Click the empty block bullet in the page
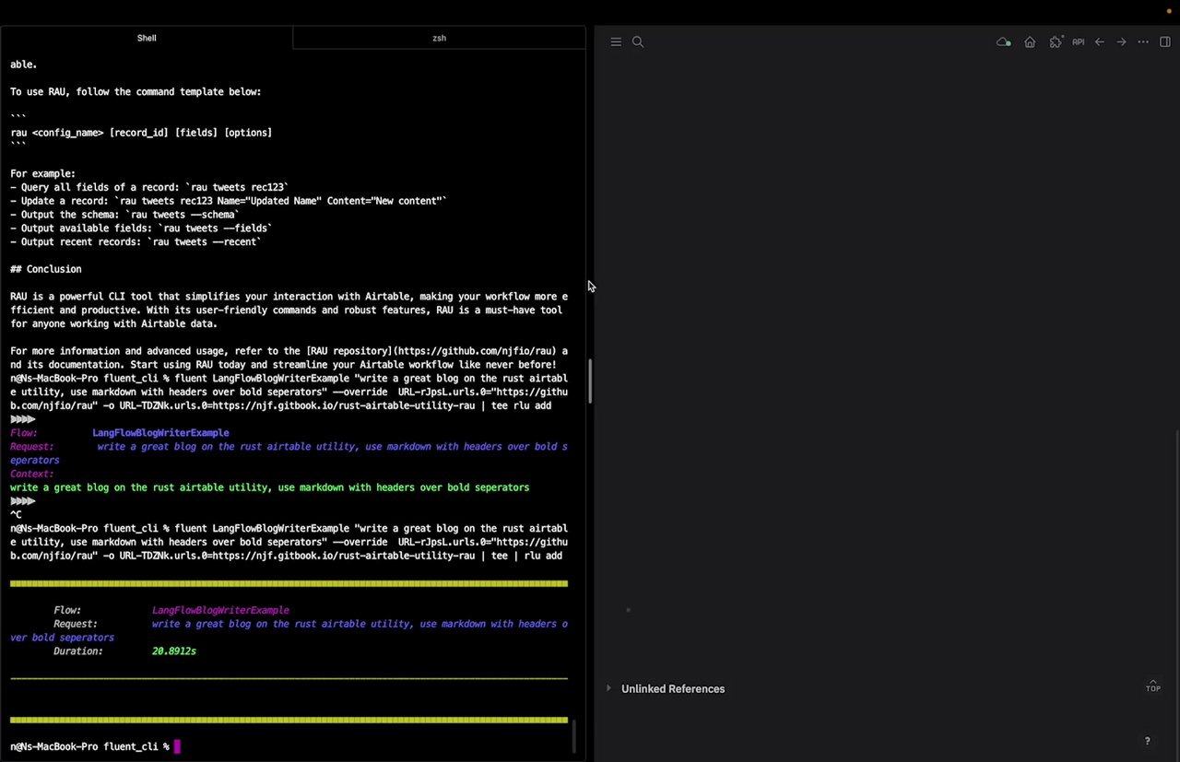 click(628, 610)
